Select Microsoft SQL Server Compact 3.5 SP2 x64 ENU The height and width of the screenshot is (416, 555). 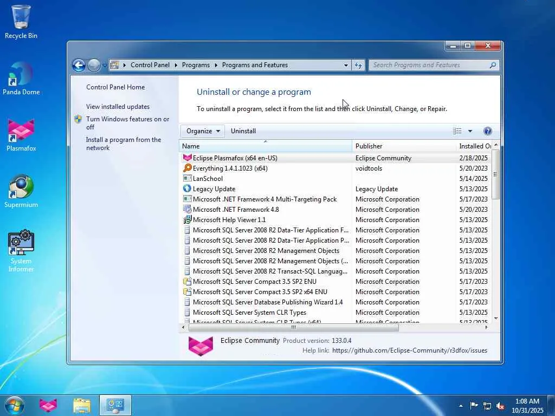click(335, 291)
